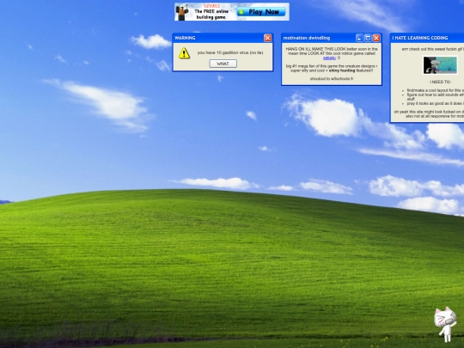464x348 pixels.
Task: Minimize the motivation dwindling window
Action: (x=359, y=38)
